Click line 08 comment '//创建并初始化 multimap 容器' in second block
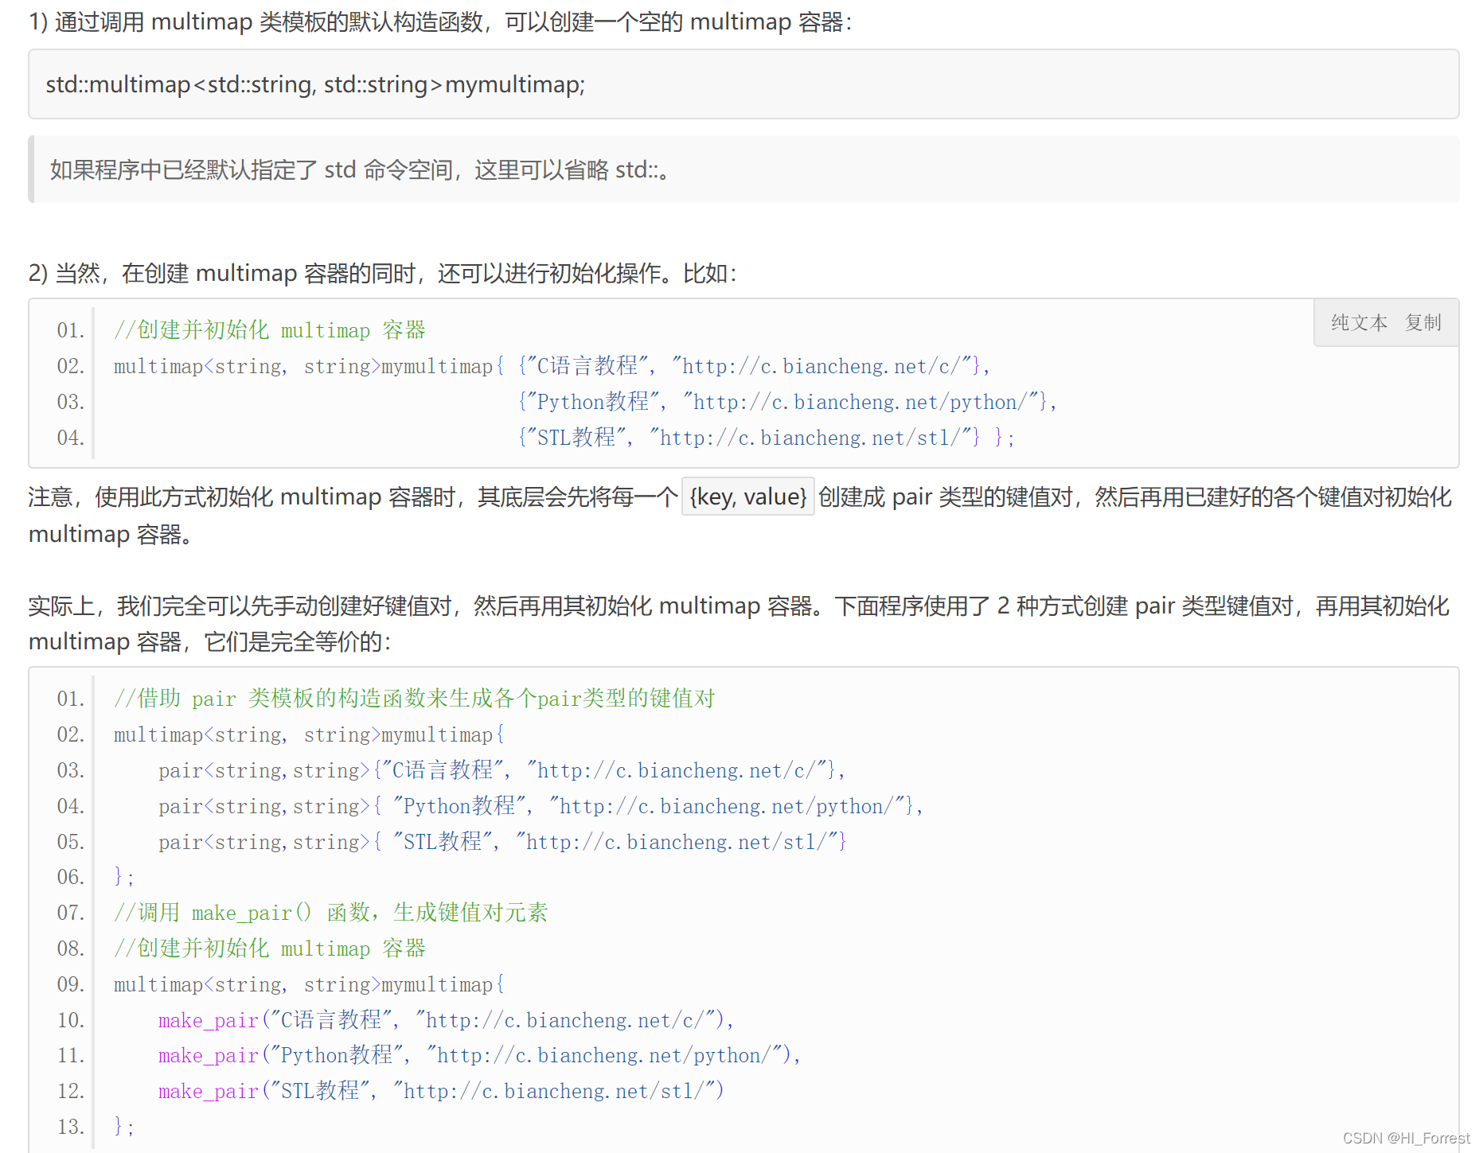Image resolution: width=1483 pixels, height=1153 pixels. tap(270, 948)
